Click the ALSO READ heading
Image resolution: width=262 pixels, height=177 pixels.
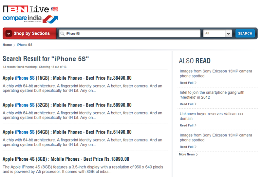point(195,61)
